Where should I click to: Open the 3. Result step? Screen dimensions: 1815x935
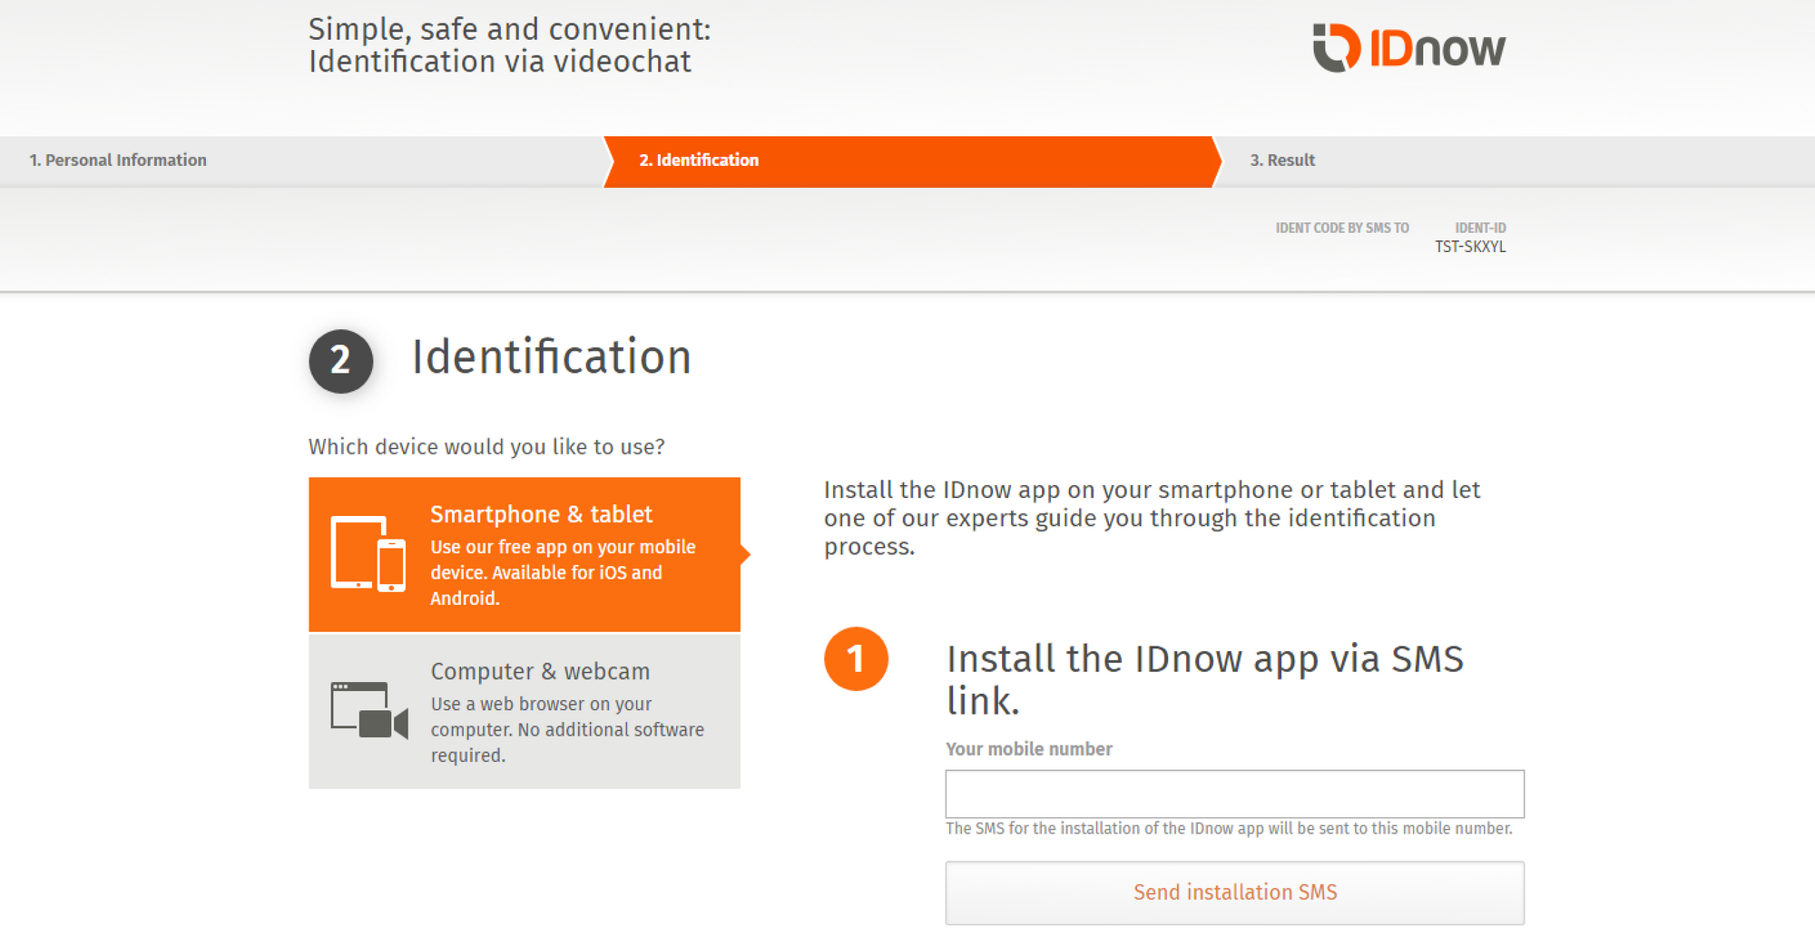[x=1282, y=161]
